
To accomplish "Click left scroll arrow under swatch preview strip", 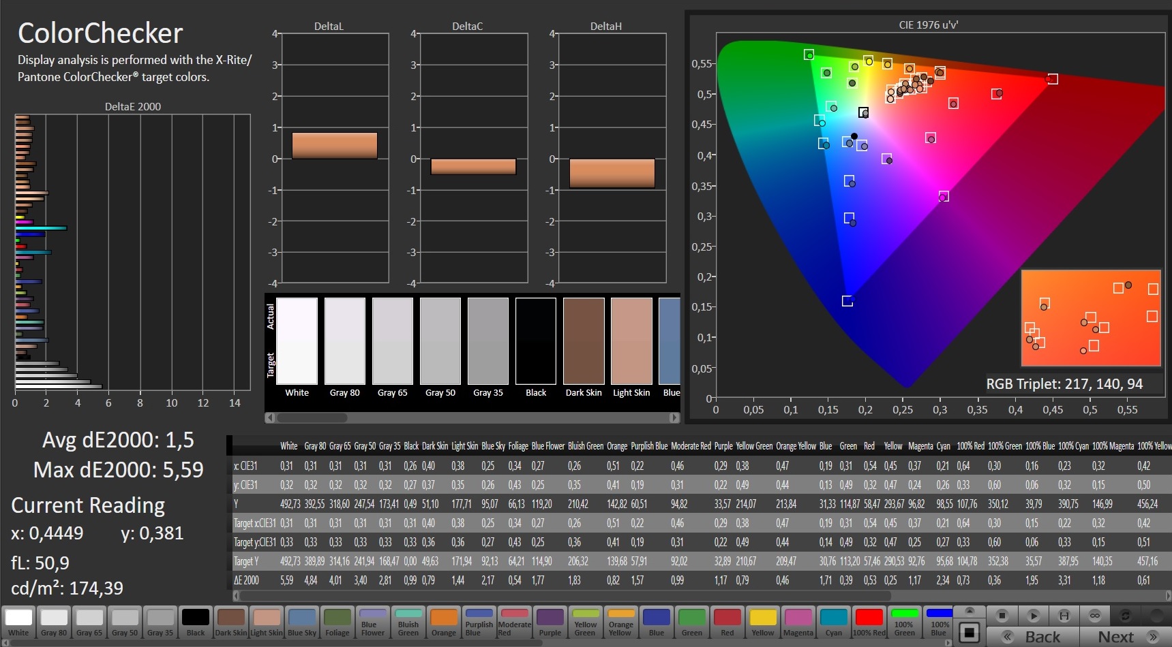I will 270,417.
